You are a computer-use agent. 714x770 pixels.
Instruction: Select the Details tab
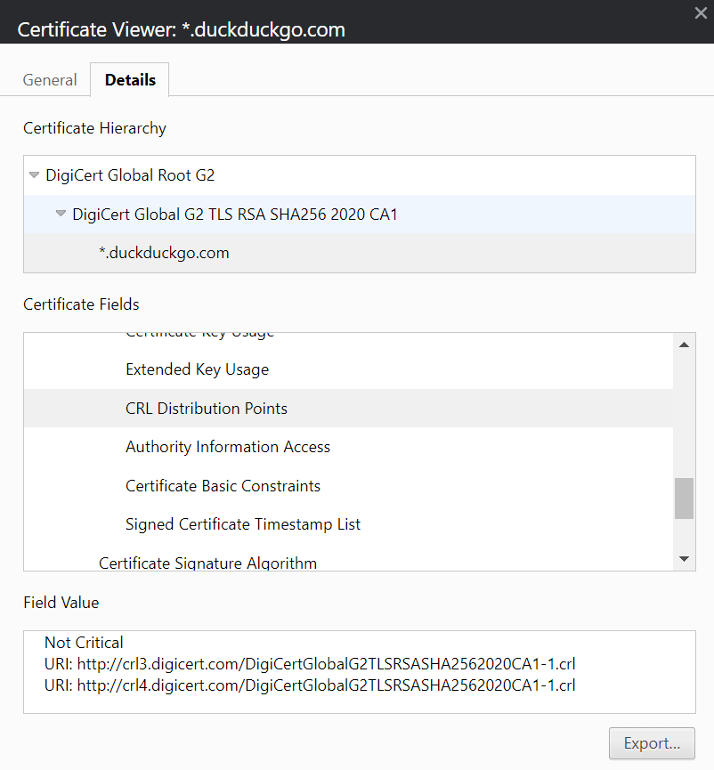tap(130, 79)
